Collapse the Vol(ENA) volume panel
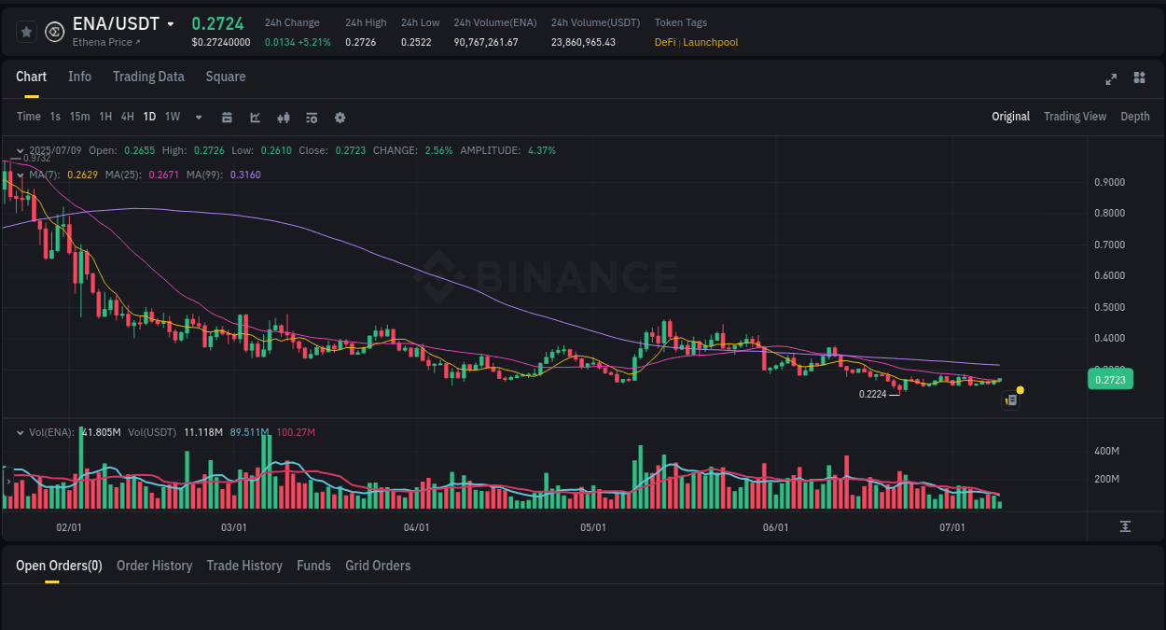Viewport: 1166px width, 630px height. [20, 431]
